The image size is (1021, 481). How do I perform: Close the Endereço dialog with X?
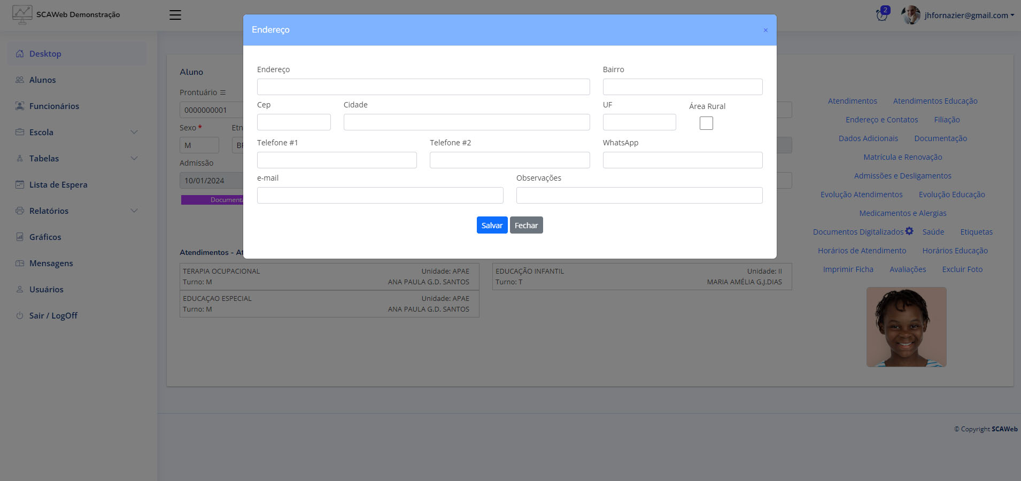pos(765,30)
